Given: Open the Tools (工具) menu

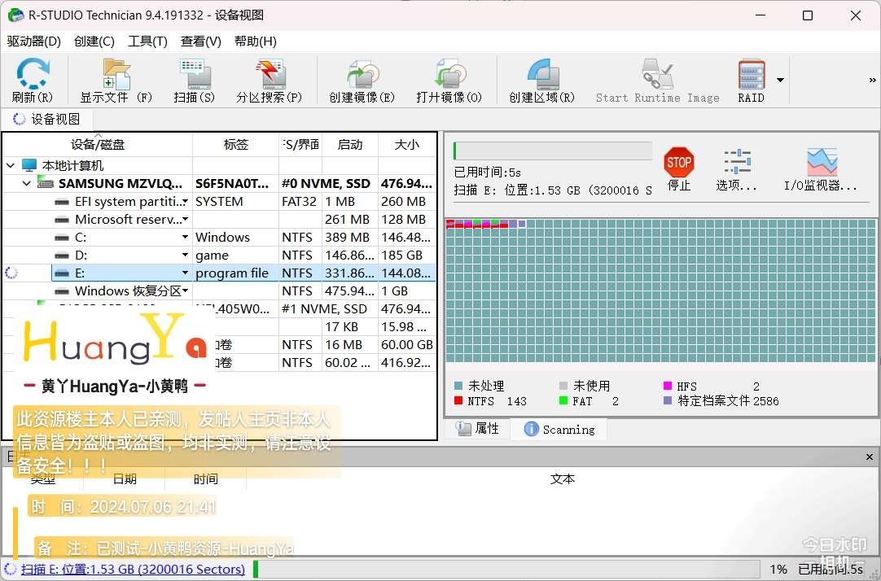Looking at the screenshot, I should pyautogui.click(x=147, y=41).
